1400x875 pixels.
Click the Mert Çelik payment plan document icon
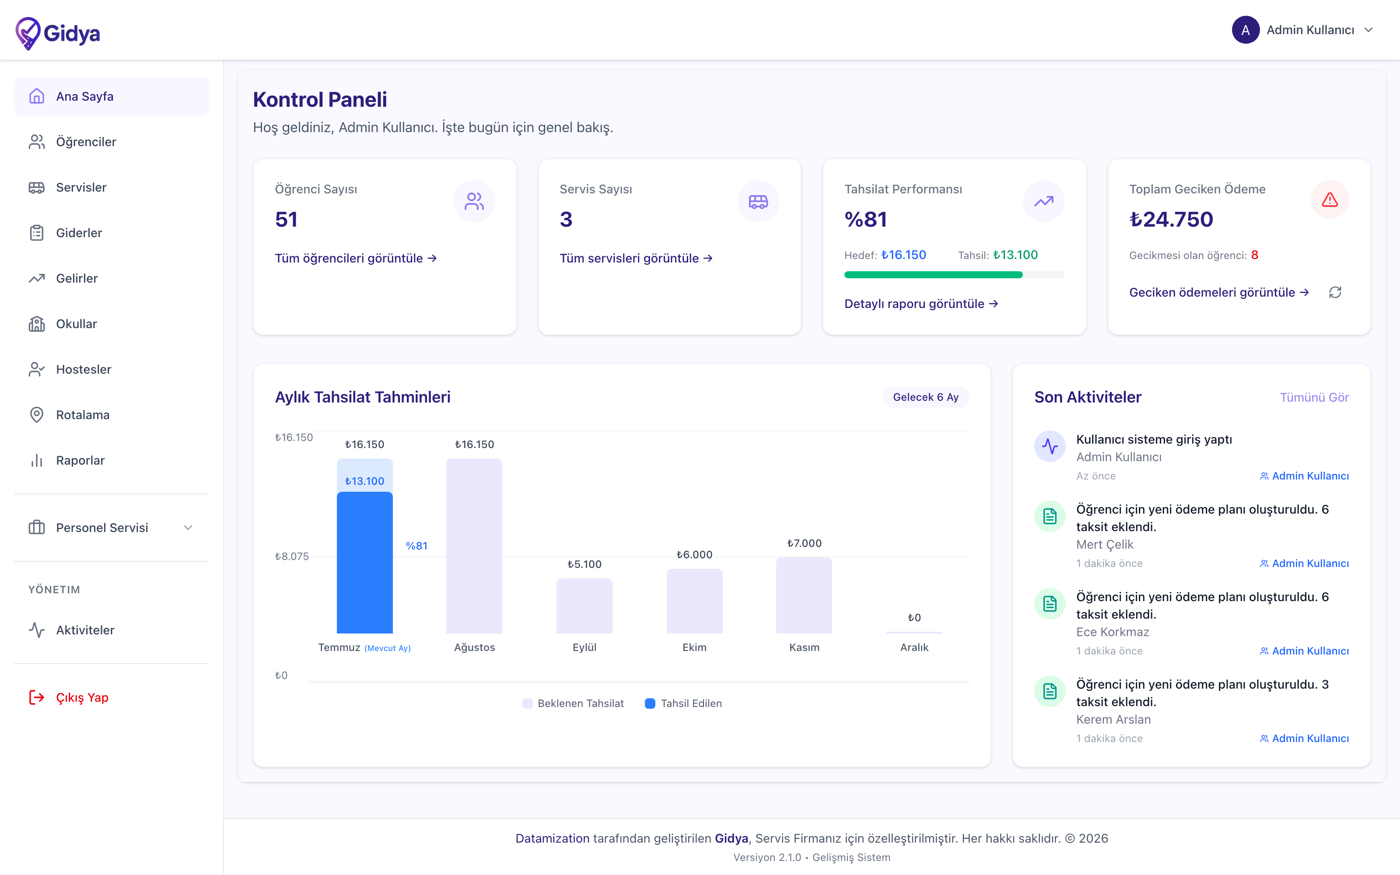click(1050, 516)
